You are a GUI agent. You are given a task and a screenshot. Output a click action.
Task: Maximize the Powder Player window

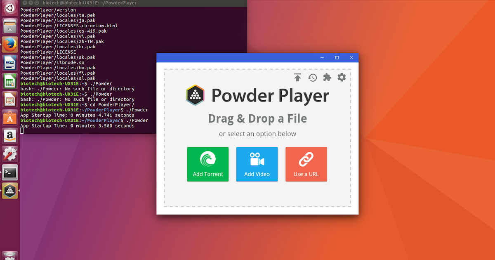[337, 57]
